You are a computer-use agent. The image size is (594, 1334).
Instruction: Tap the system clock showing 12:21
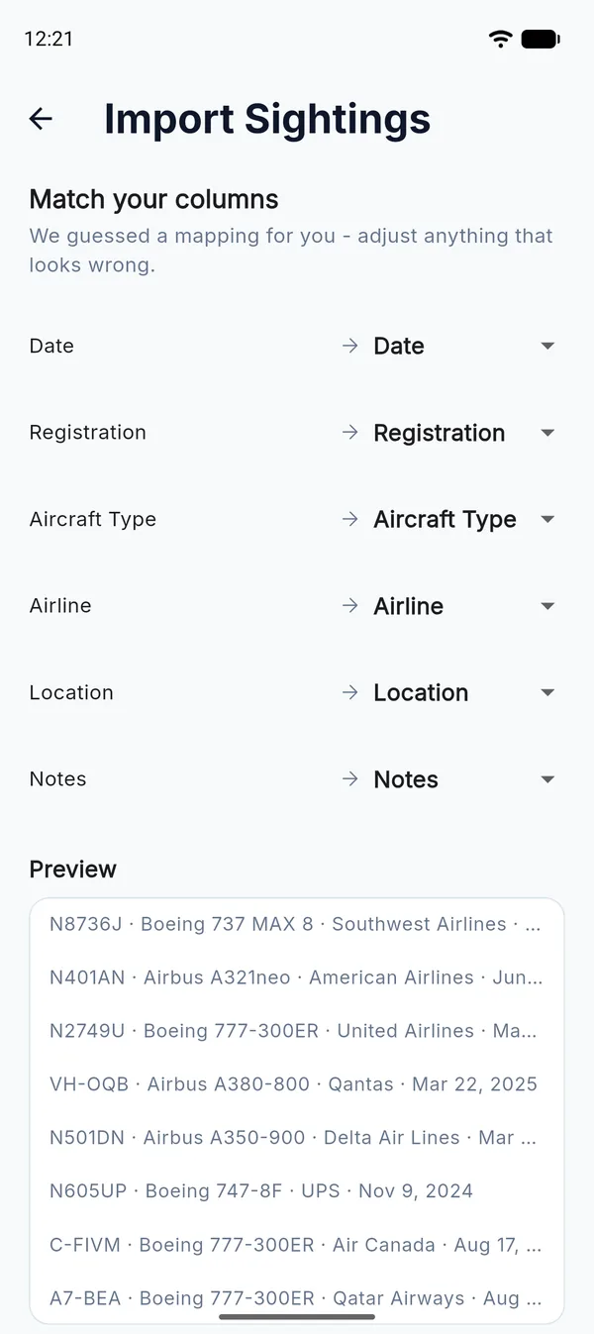click(x=49, y=39)
